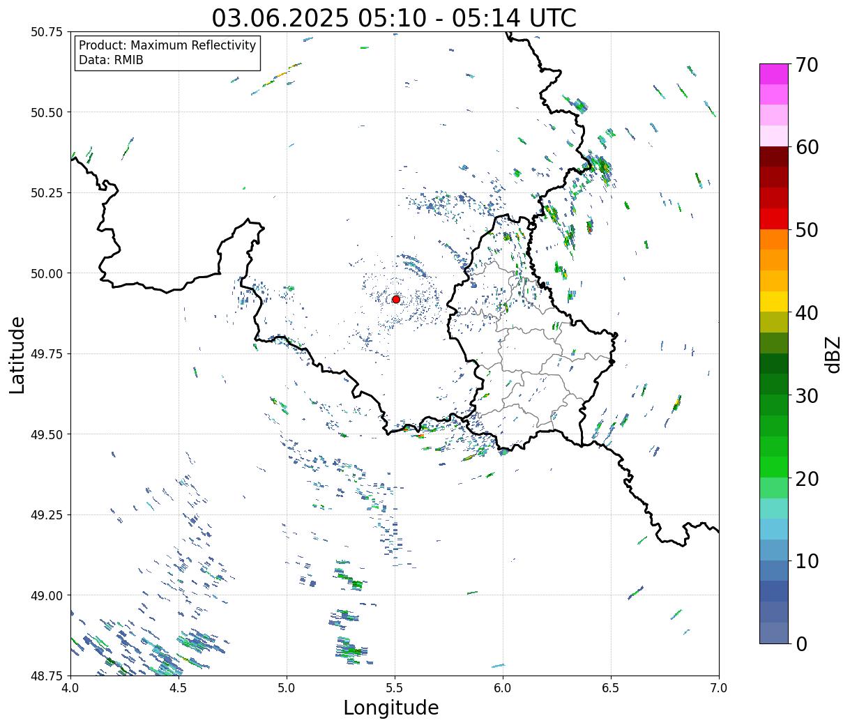This screenshot has width=850, height=725.
Task: Click the red 50 dBZ colorbar segment
Action: coord(774,219)
